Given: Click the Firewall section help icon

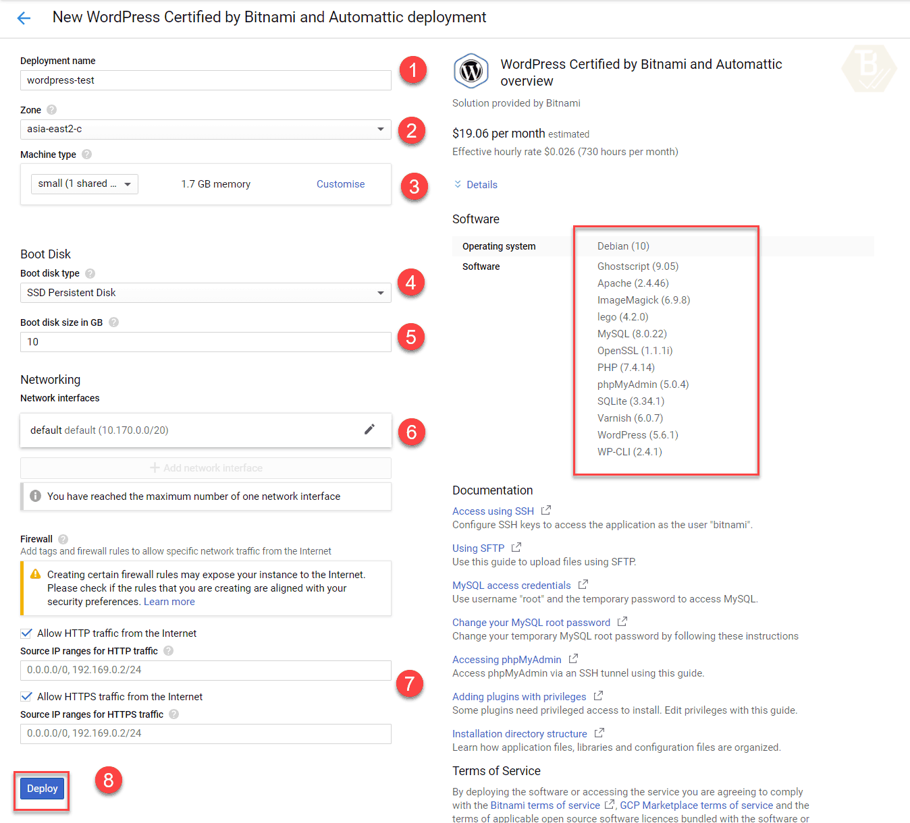Looking at the screenshot, I should click(63, 538).
